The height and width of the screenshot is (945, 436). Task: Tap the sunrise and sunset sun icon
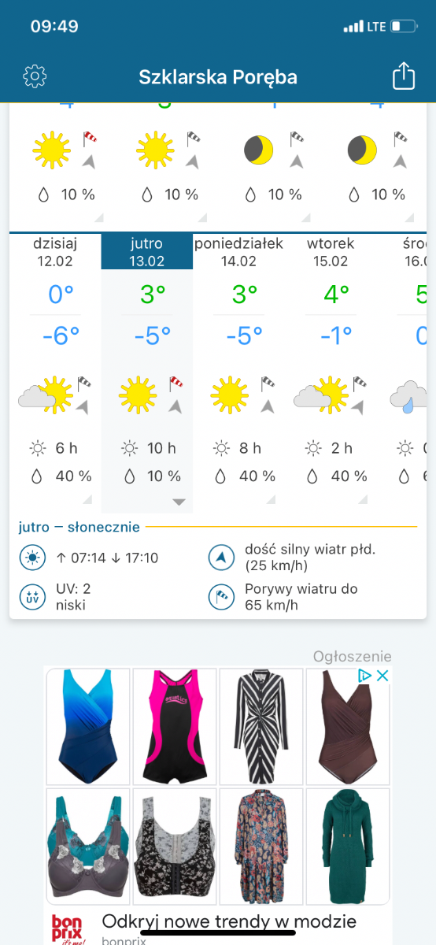tap(32, 558)
